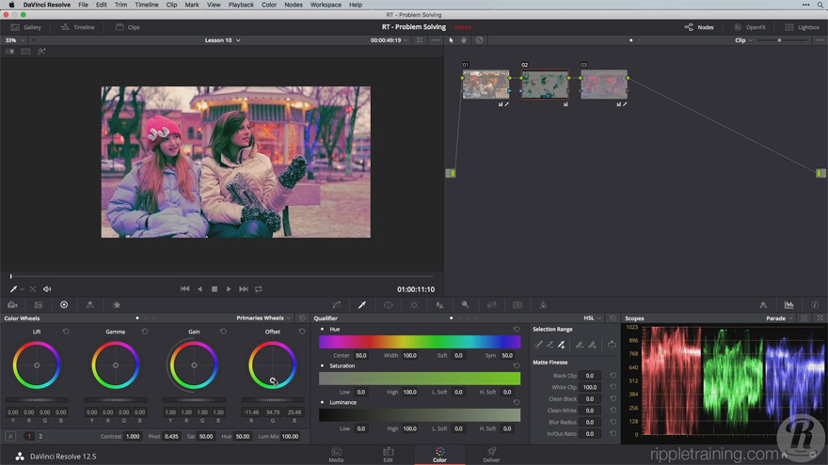Select the Qualifier eyedropper palette icon
Viewport: 828px width, 465px height.
click(362, 304)
